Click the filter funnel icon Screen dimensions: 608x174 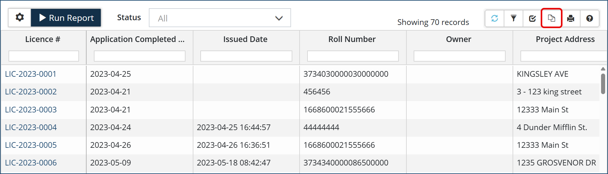tap(514, 18)
